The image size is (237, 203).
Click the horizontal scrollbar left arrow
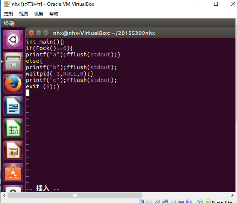[4, 195]
